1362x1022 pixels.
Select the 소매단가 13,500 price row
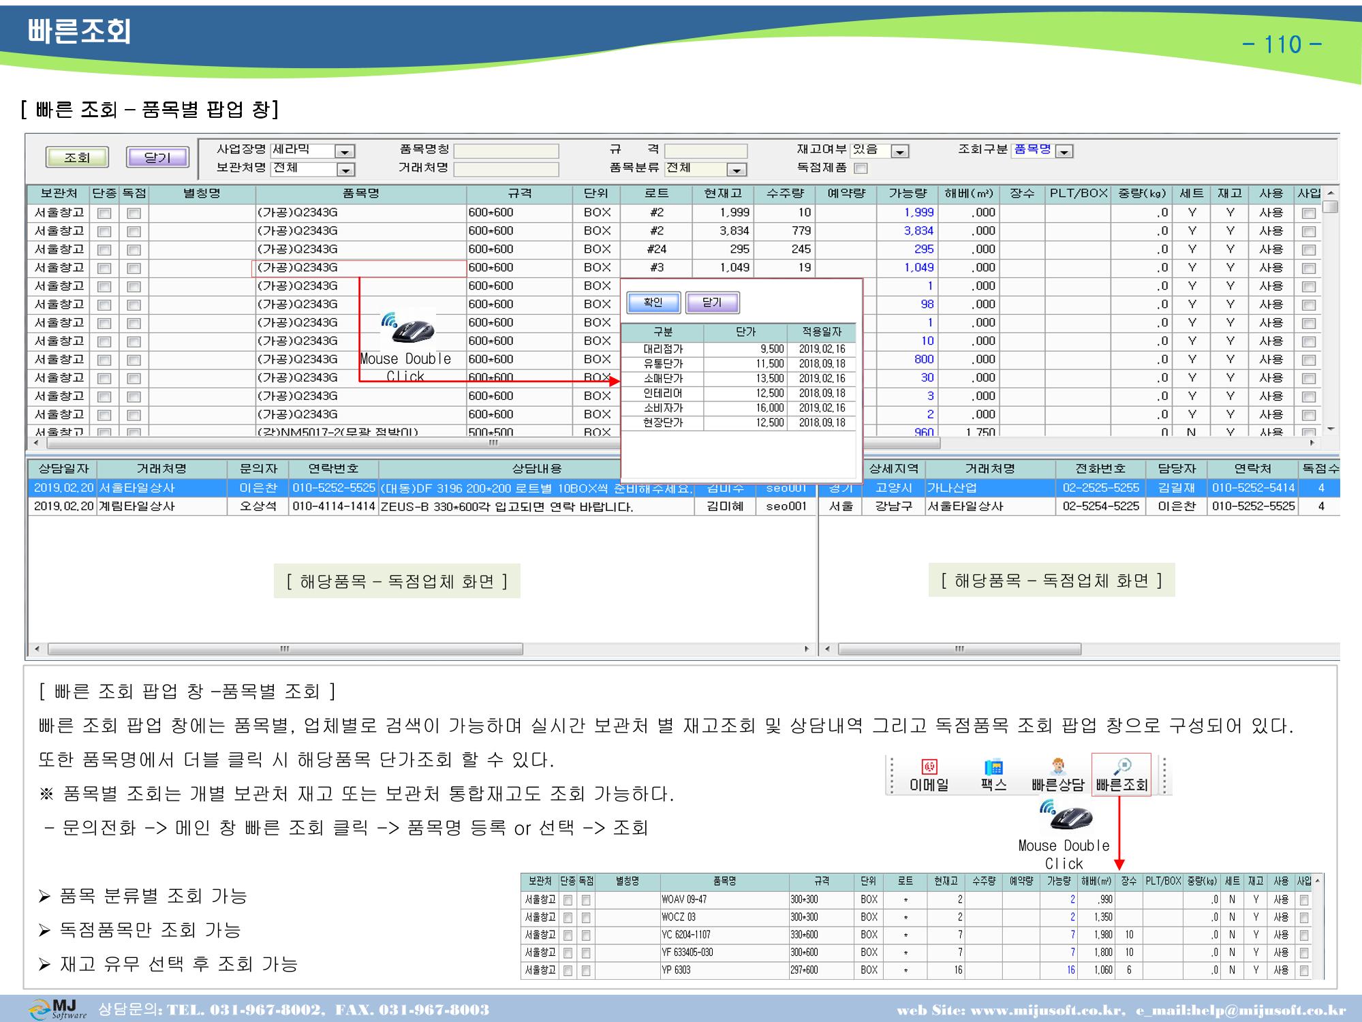pos(739,379)
